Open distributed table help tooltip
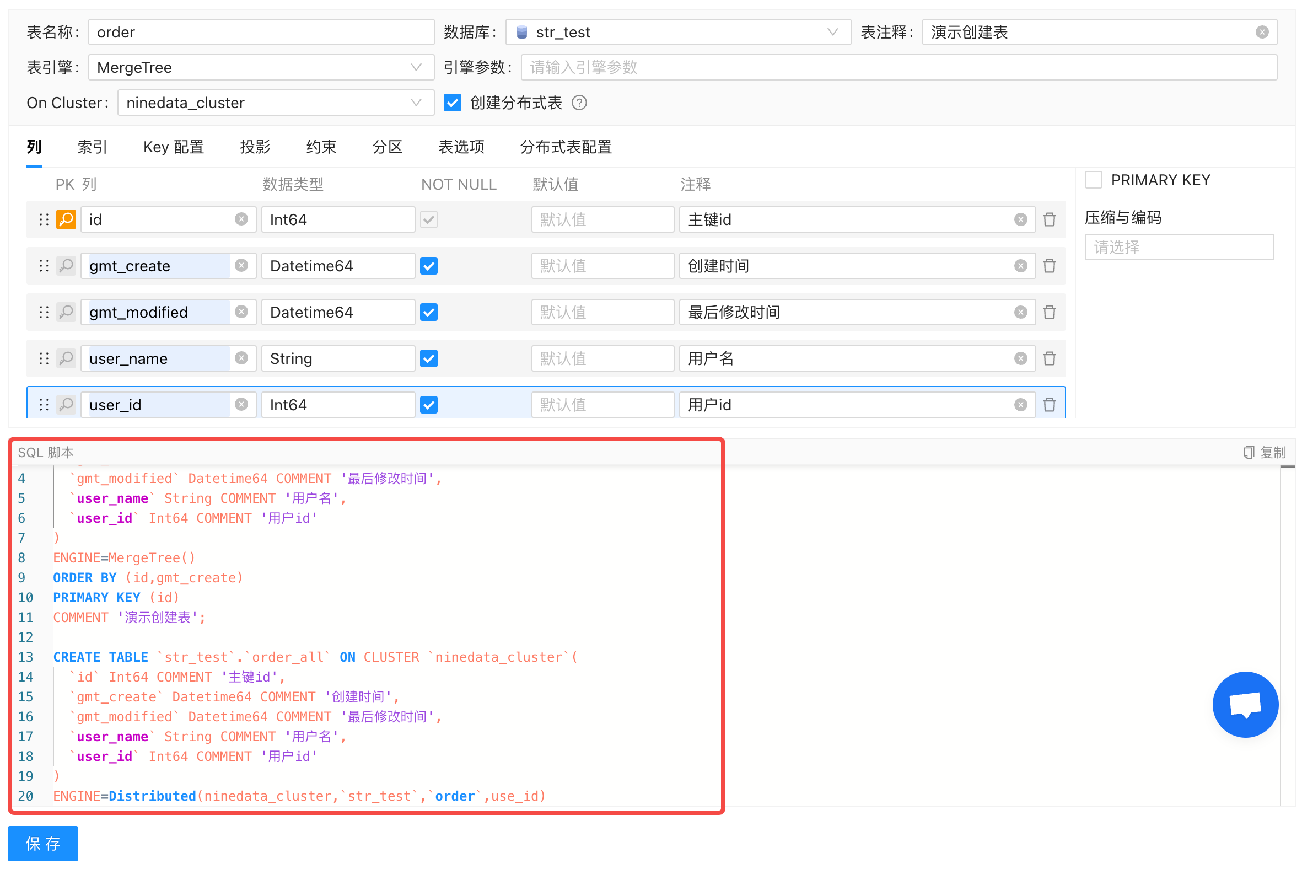This screenshot has height=869, width=1302. (x=579, y=103)
